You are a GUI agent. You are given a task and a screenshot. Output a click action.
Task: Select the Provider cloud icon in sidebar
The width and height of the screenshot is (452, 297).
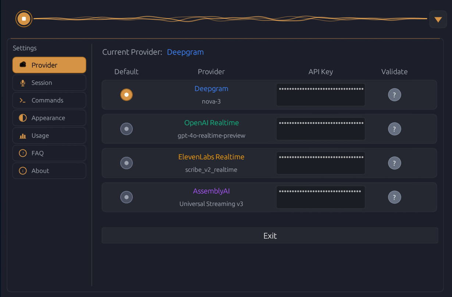[23, 65]
